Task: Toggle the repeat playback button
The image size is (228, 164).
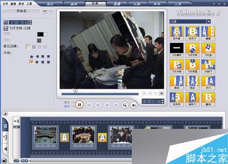Action: pos(125,105)
